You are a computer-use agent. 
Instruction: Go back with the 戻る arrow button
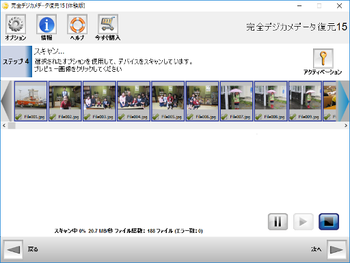tap(13, 249)
